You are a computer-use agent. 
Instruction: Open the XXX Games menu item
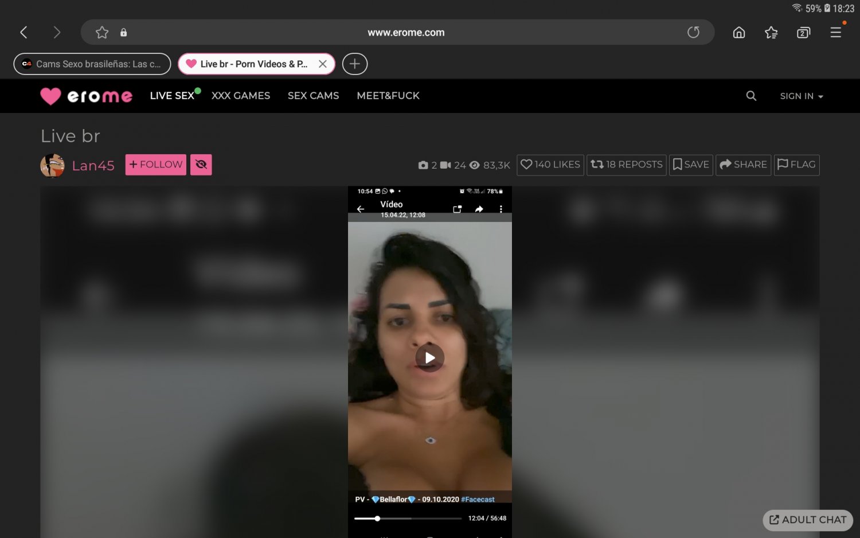[x=240, y=96]
